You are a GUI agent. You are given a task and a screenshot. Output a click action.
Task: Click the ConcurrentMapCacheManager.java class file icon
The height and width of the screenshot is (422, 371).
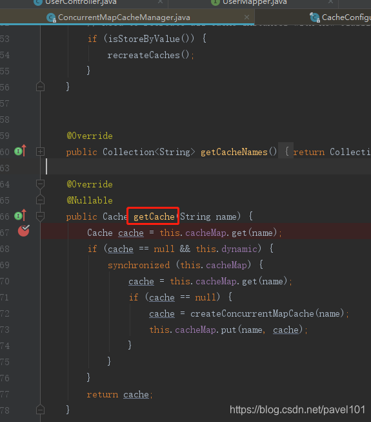coord(51,17)
